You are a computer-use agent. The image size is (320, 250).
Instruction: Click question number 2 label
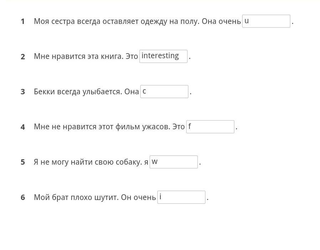click(23, 57)
